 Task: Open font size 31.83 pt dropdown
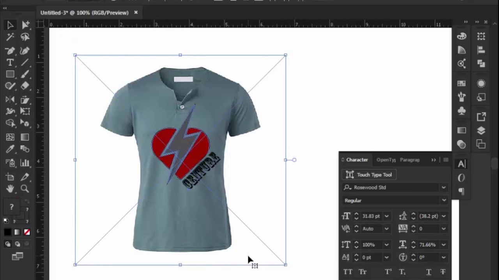(x=386, y=216)
